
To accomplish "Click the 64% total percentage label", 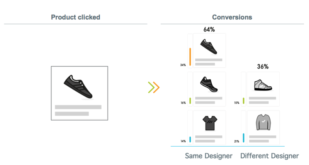I will pos(209,29).
